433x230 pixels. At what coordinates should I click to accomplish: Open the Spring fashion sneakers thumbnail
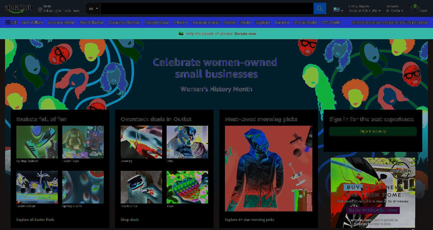(37, 142)
